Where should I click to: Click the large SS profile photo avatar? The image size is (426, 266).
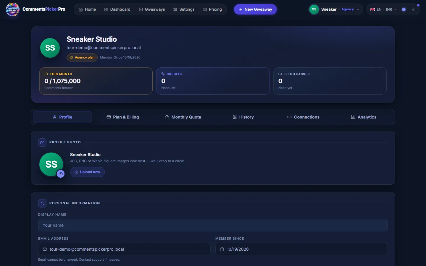pyautogui.click(x=51, y=164)
